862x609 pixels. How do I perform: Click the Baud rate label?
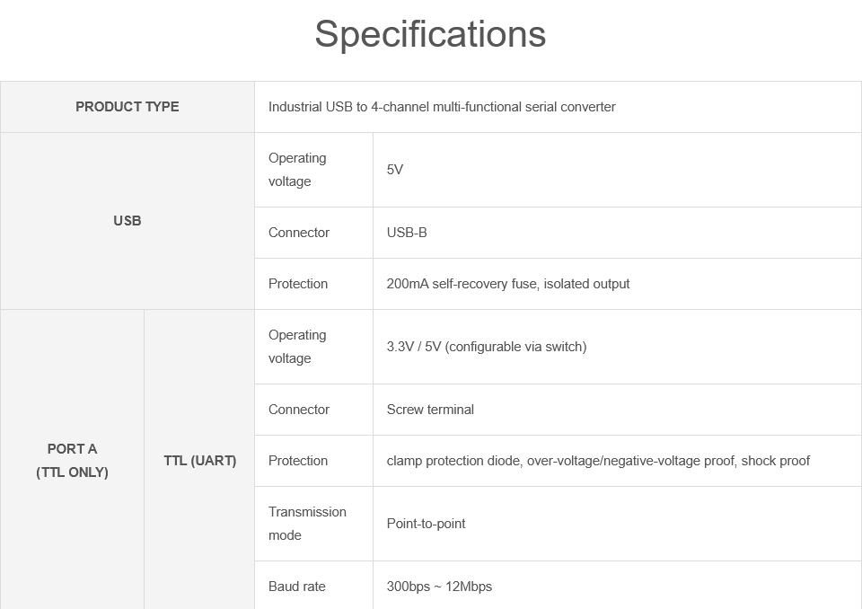[297, 587]
